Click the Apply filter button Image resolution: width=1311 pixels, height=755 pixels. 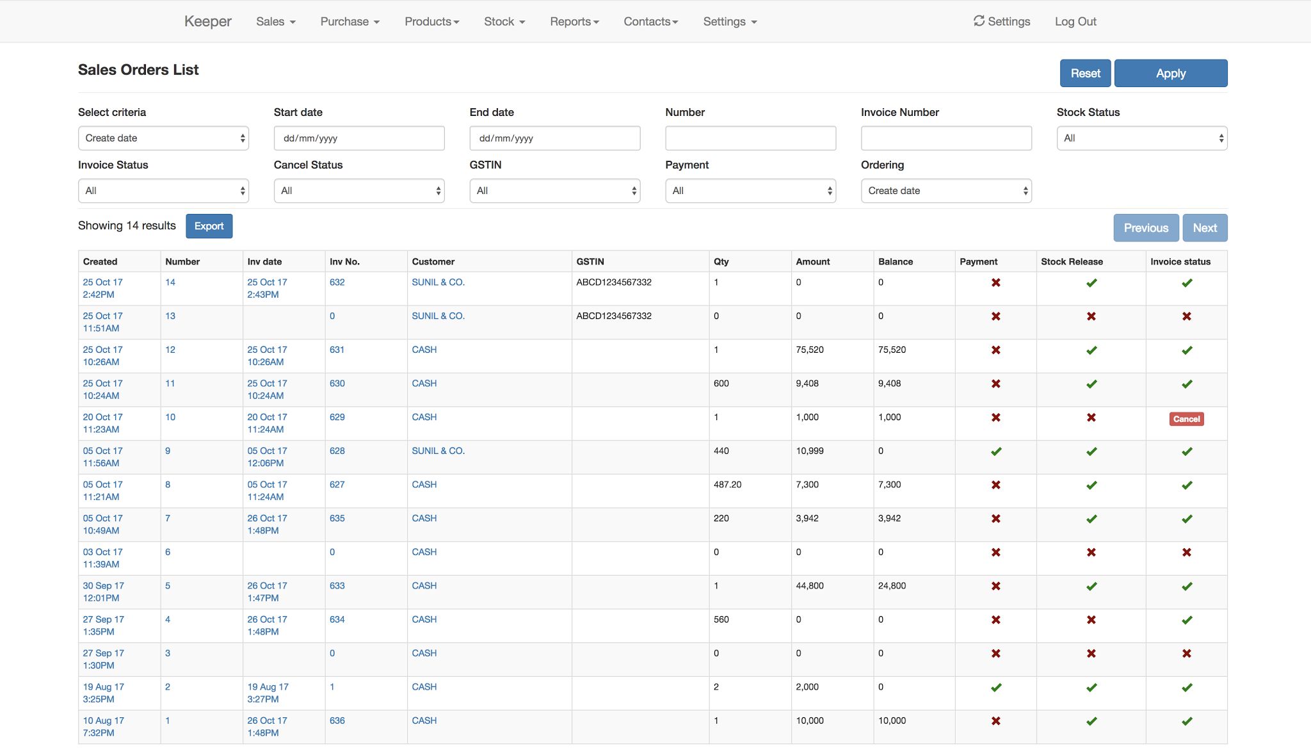point(1170,72)
